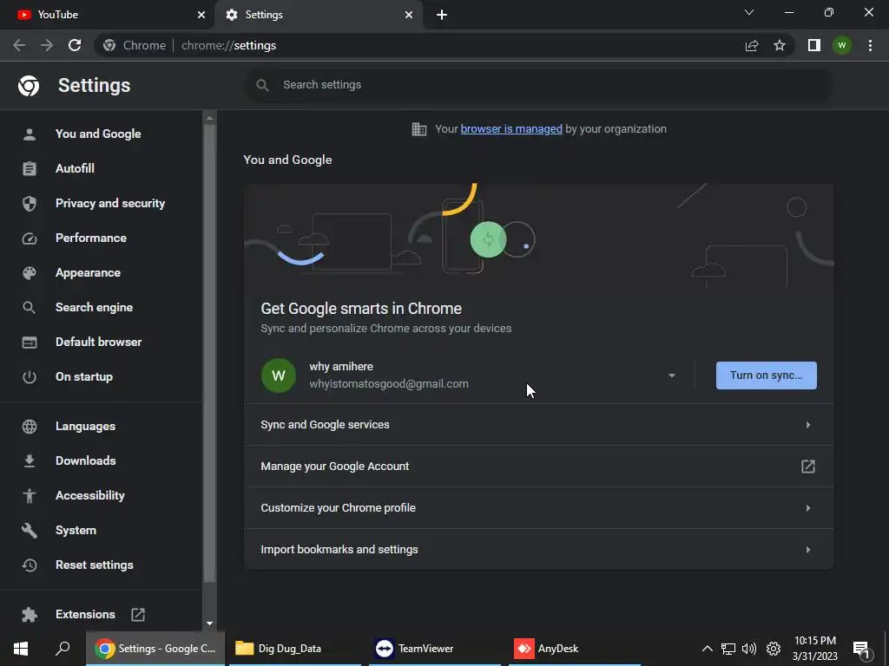Image resolution: width=889 pixels, height=666 pixels.
Task: Open the browser is managed link
Action: point(511,129)
